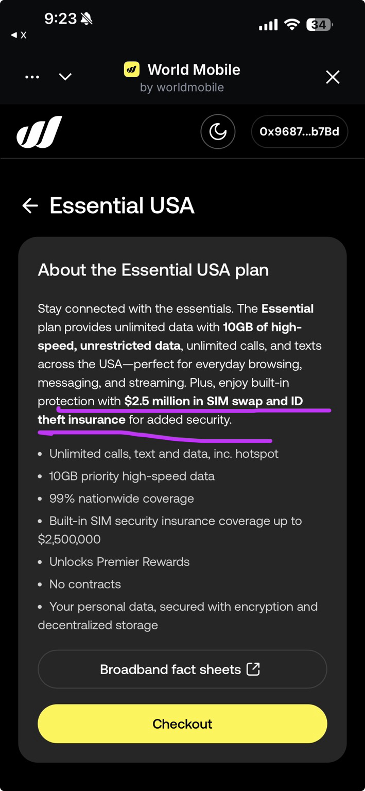This screenshot has width=365, height=791.
Task: Tap the World Mobile title text
Action: (x=194, y=70)
